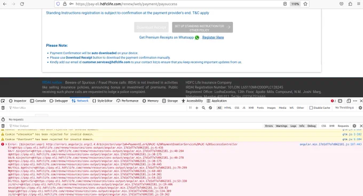Viewport: 363px width, 196px height.
Task: Open customer.services@hdfclife.com email link
Action: [106, 62]
